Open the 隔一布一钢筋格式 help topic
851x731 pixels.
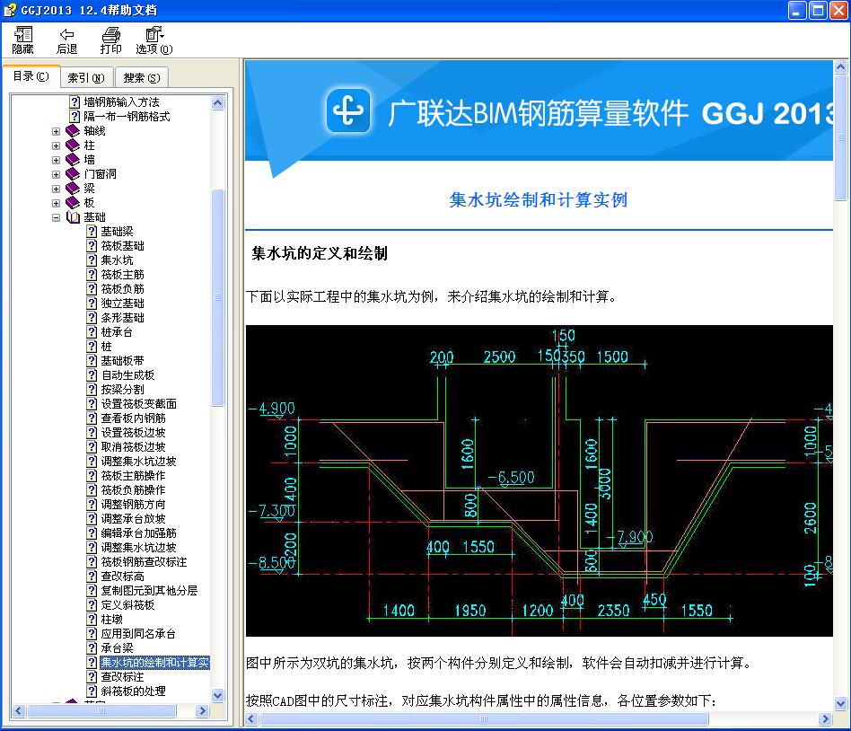[127, 117]
